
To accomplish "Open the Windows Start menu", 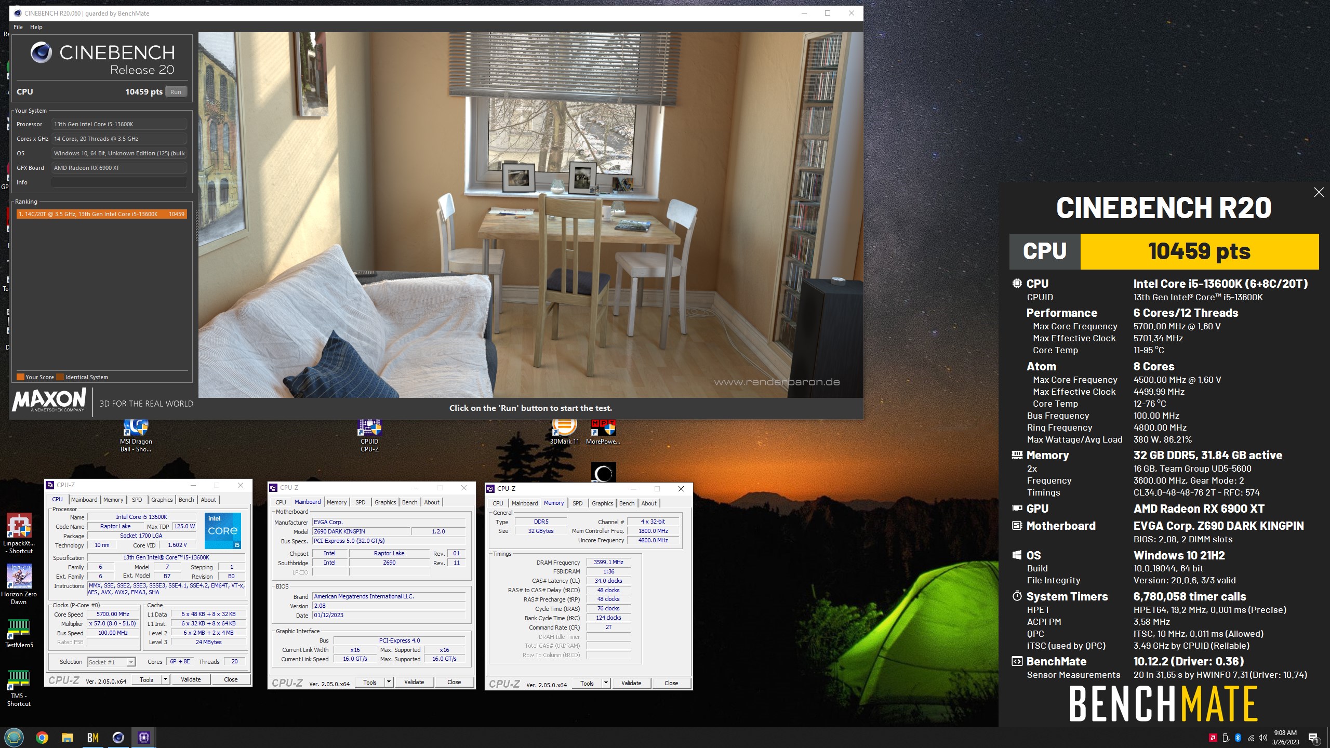I will (14, 738).
